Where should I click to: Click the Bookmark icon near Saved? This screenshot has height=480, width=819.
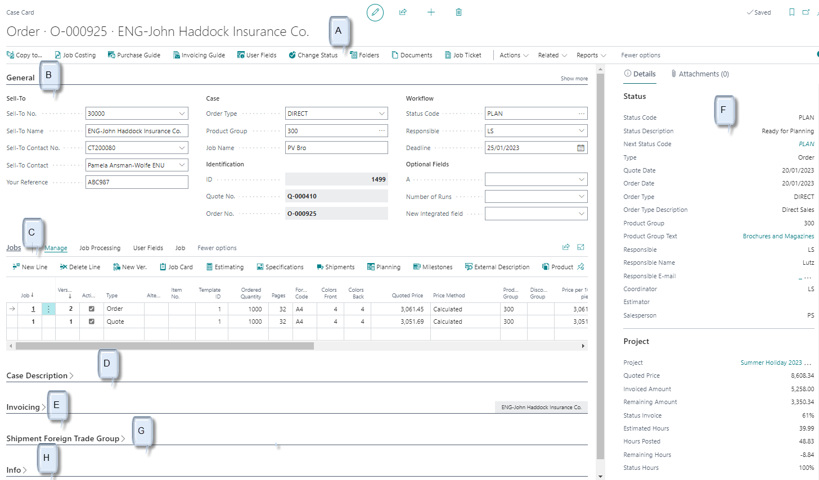791,12
